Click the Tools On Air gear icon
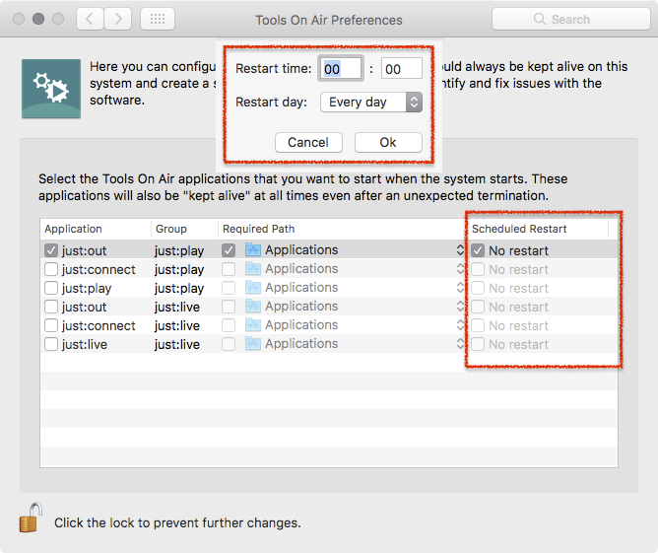 click(51, 89)
